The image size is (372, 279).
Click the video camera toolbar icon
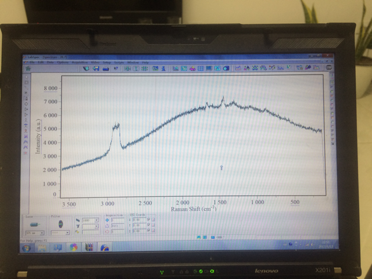226,69
